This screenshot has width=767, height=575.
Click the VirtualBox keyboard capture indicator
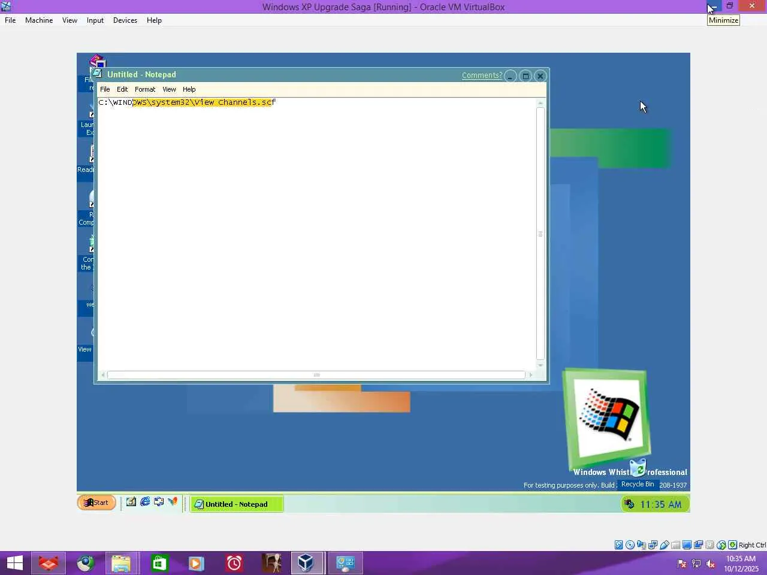(x=733, y=545)
